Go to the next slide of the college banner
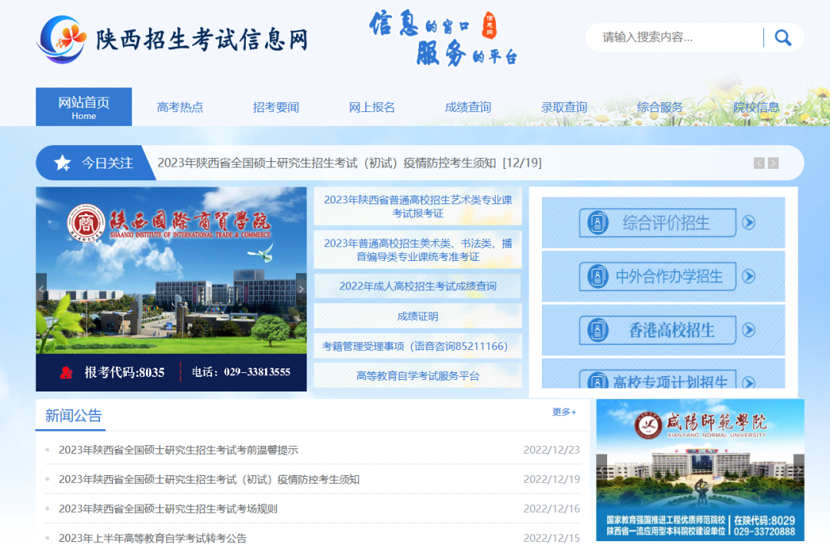Viewport: 830px width, 545px height. coord(301,289)
